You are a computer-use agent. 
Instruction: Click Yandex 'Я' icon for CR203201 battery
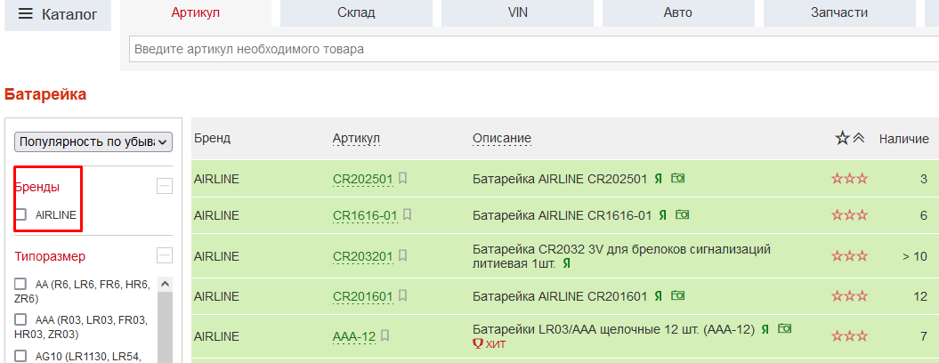[x=567, y=263]
